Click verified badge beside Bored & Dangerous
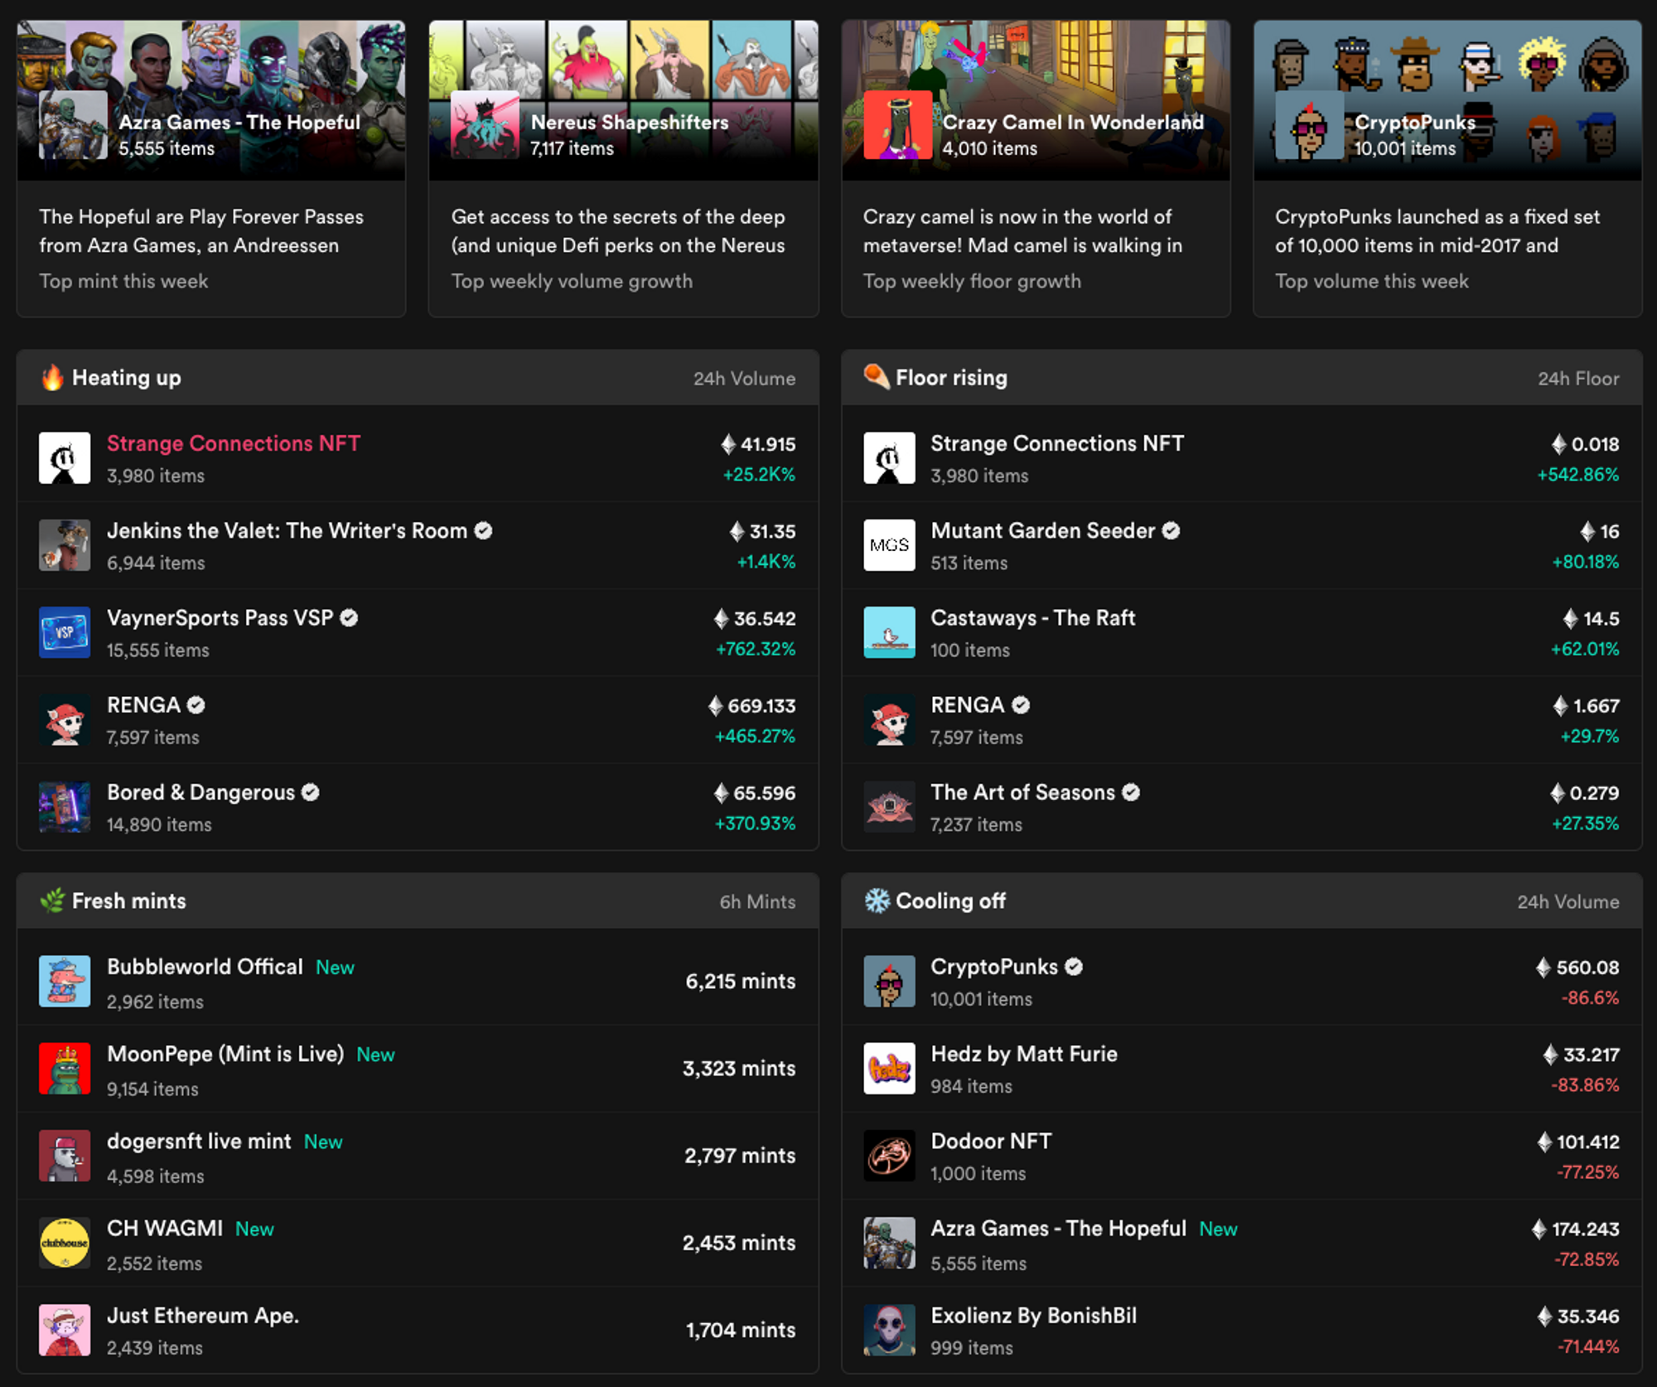1657x1387 pixels. [311, 793]
